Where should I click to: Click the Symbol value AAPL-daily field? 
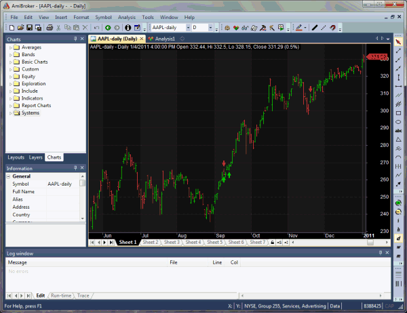pyautogui.click(x=63, y=184)
